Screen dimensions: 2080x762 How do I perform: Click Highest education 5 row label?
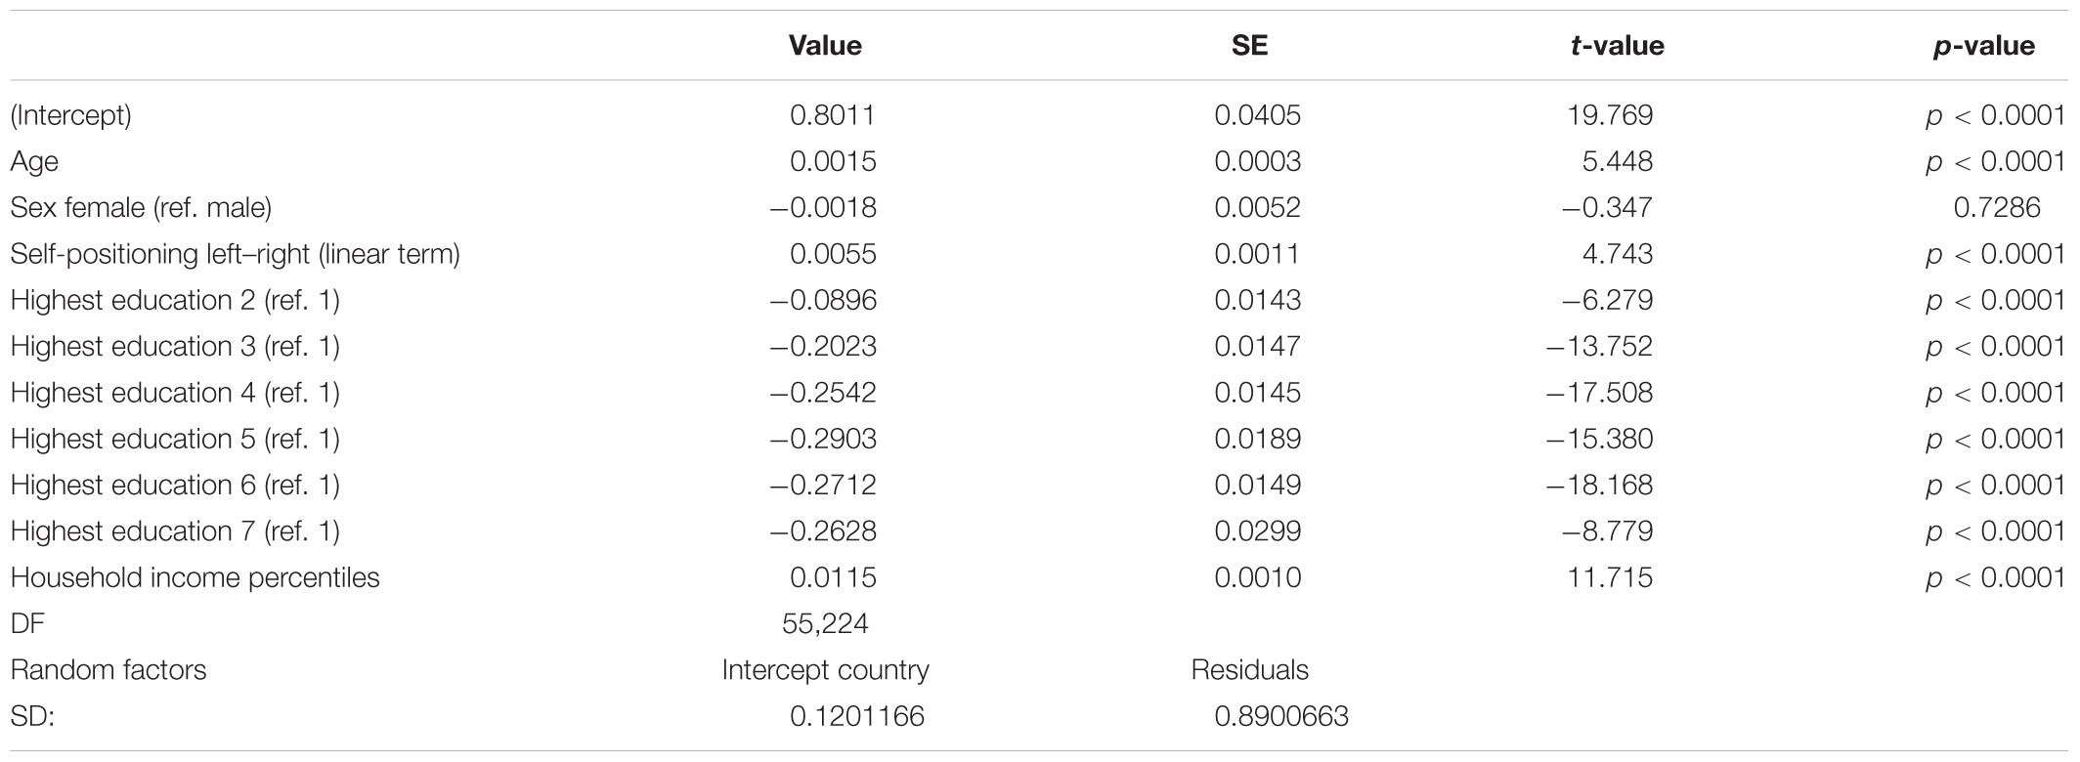(175, 439)
